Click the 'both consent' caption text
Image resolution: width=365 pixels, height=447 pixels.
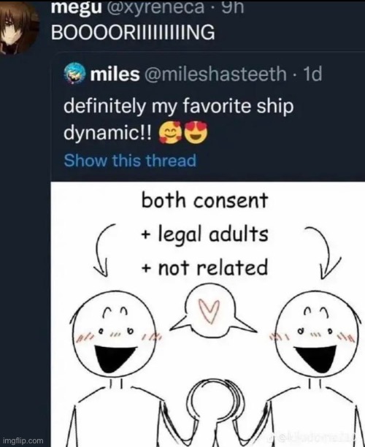(205, 200)
